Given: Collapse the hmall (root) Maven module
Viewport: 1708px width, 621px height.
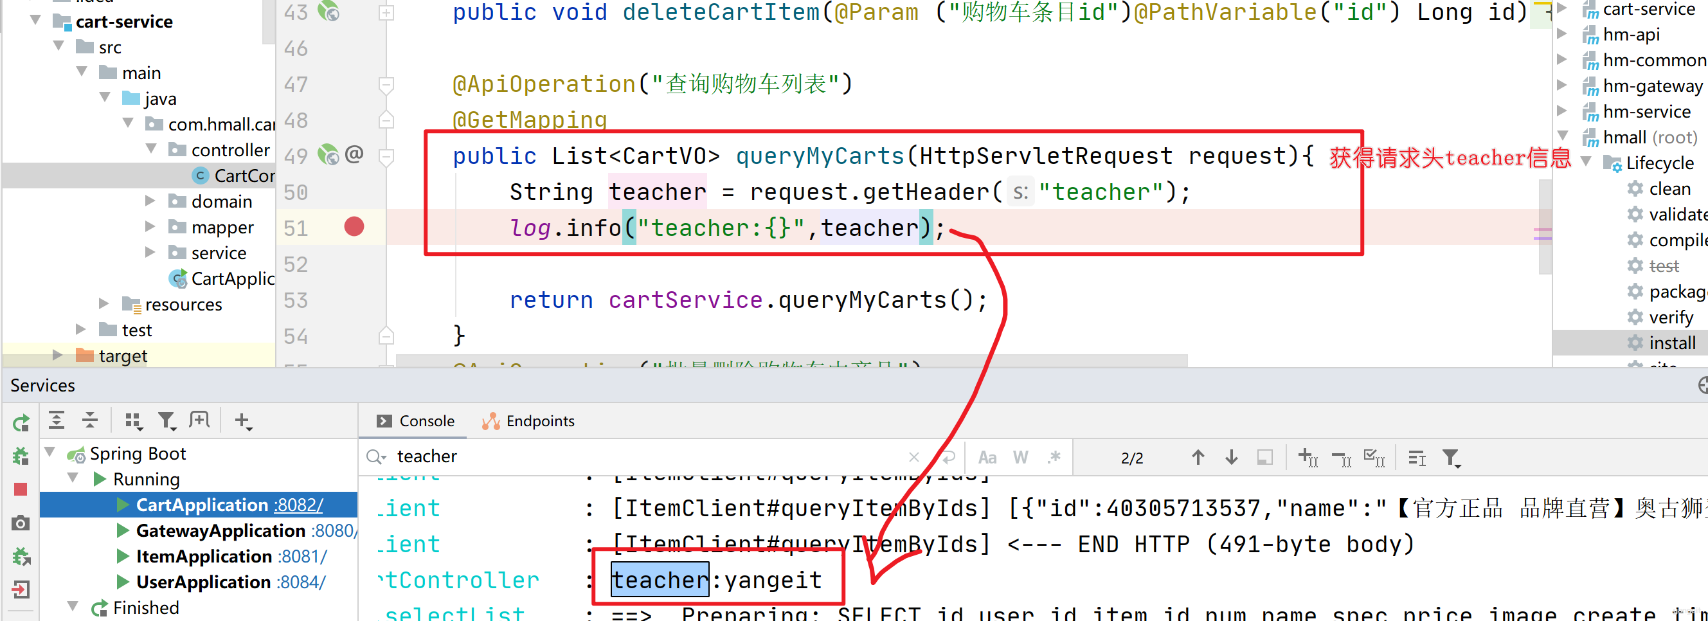Looking at the screenshot, I should tap(1561, 136).
